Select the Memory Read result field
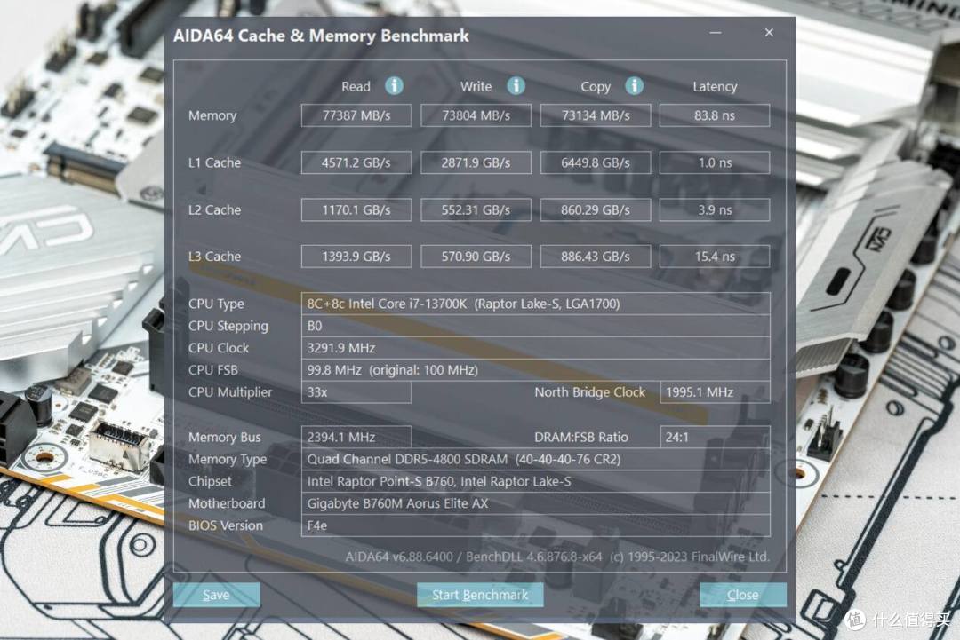Image resolution: width=960 pixels, height=640 pixels. point(356,115)
